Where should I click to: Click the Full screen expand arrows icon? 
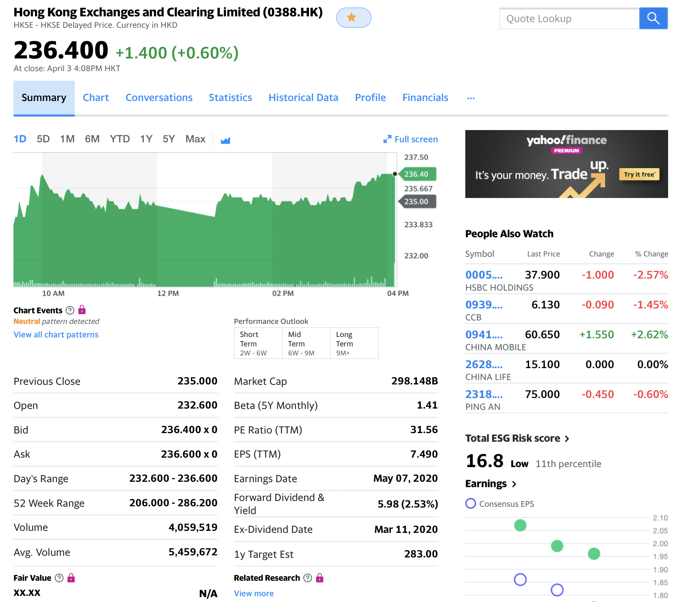point(387,139)
